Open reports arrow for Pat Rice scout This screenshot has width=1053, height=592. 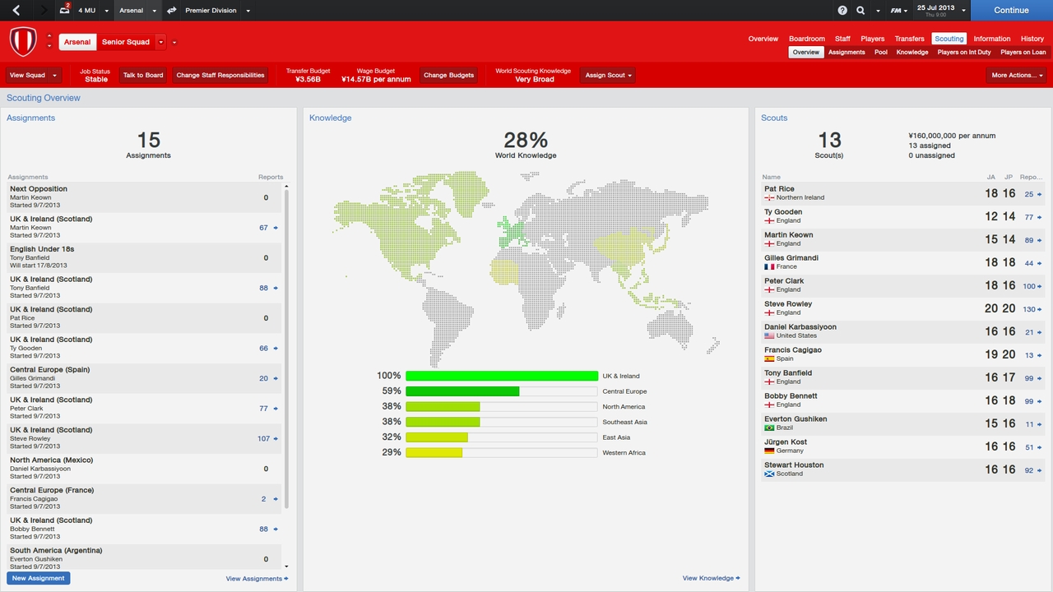1039,194
